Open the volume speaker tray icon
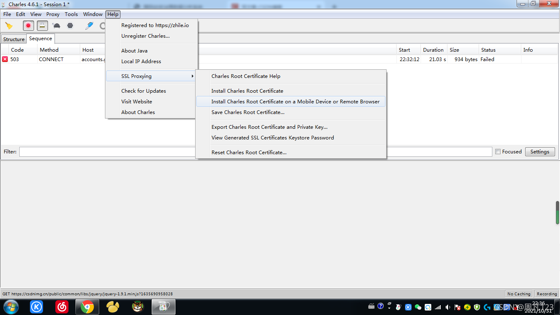The height and width of the screenshot is (315, 560). (448, 307)
